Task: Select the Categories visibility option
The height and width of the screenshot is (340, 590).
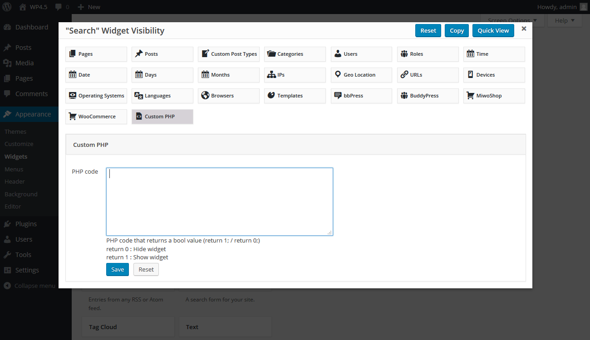Action: pyautogui.click(x=295, y=54)
